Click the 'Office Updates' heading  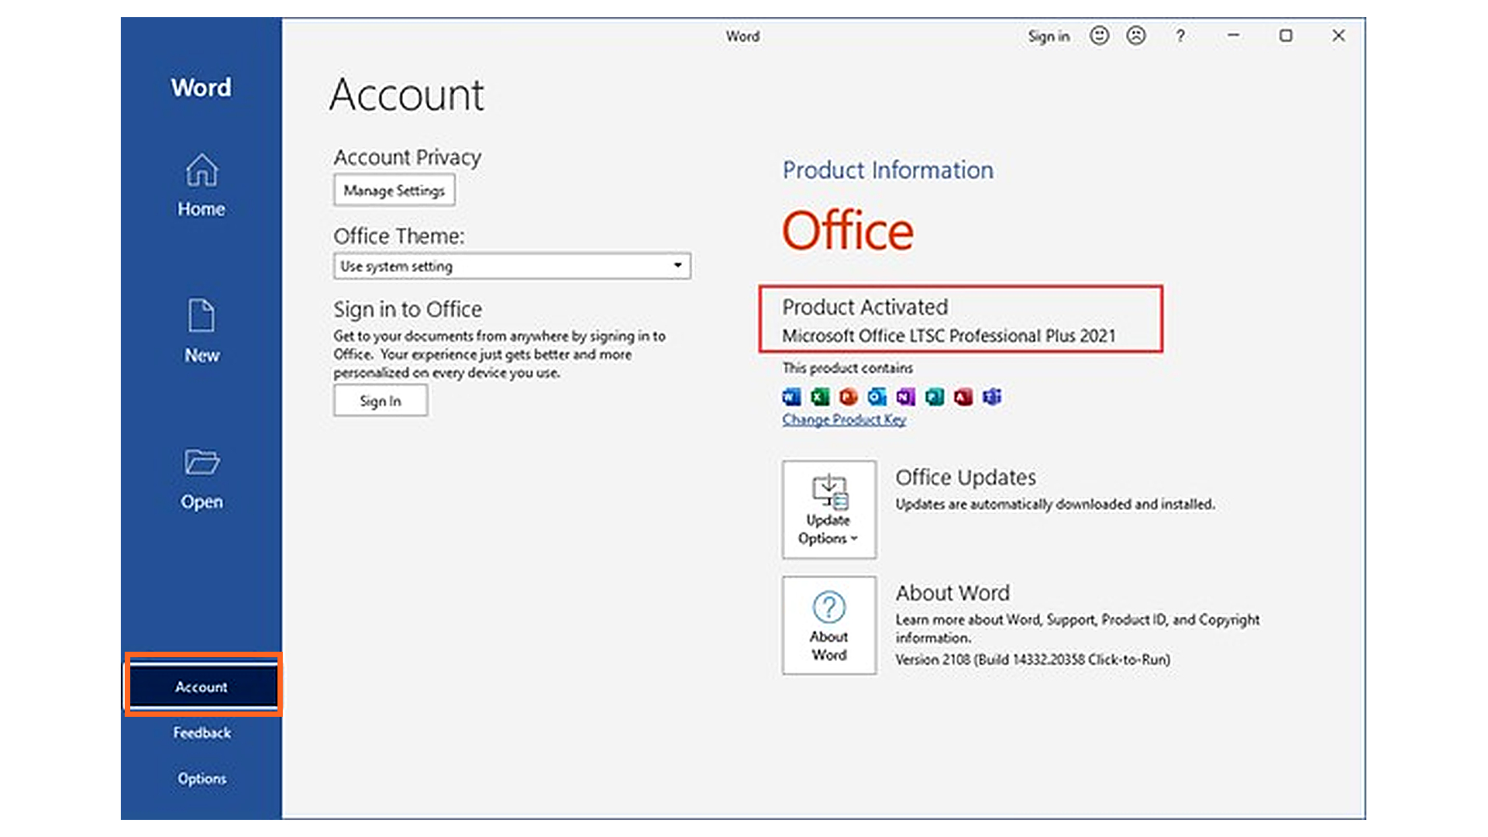[x=966, y=477]
